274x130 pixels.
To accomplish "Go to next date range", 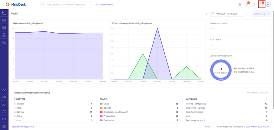I will (x=247, y=14).
